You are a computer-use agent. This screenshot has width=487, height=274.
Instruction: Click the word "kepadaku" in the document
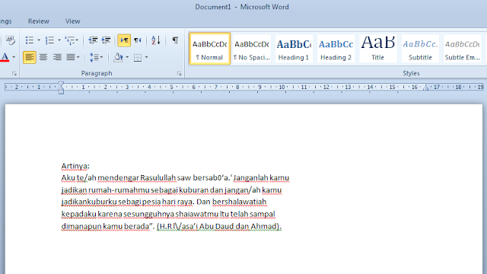[x=78, y=214]
